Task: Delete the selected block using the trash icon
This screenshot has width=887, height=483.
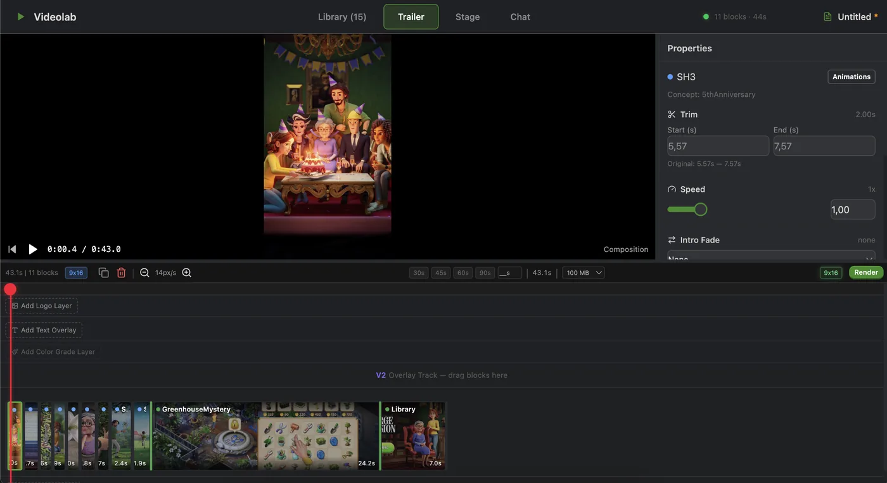Action: [121, 273]
